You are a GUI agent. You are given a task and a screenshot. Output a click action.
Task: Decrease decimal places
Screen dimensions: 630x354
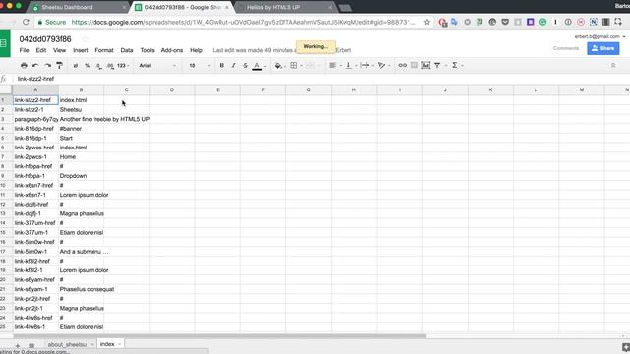click(x=98, y=66)
